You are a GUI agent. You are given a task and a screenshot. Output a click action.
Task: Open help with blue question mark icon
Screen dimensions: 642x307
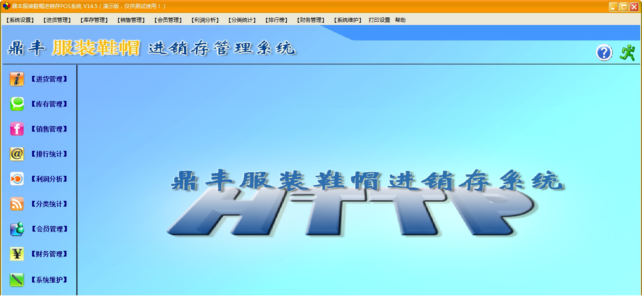pos(604,53)
